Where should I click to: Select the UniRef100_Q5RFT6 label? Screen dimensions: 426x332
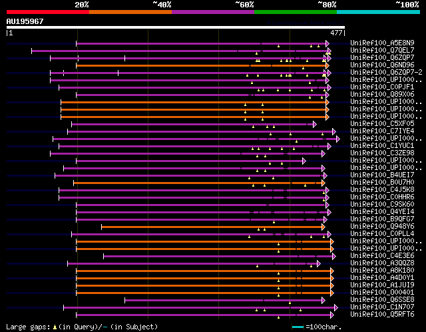(382, 314)
